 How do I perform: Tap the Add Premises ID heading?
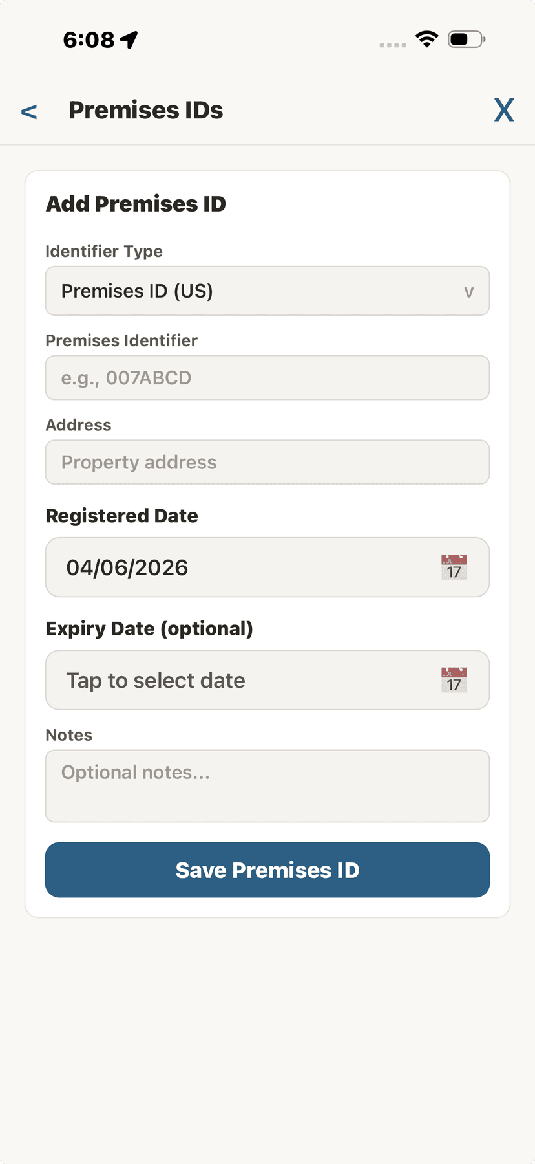[x=135, y=203]
